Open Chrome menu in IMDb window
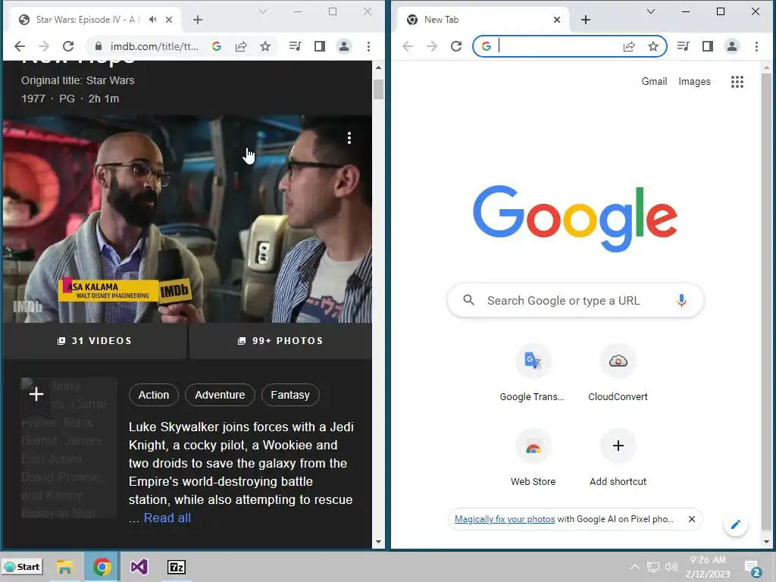The image size is (776, 582). [x=368, y=46]
